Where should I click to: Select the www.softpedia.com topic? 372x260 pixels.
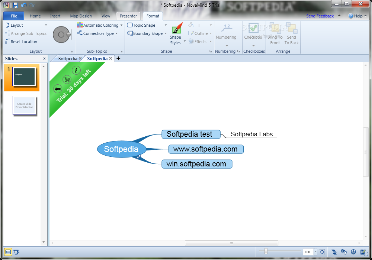[x=206, y=149]
